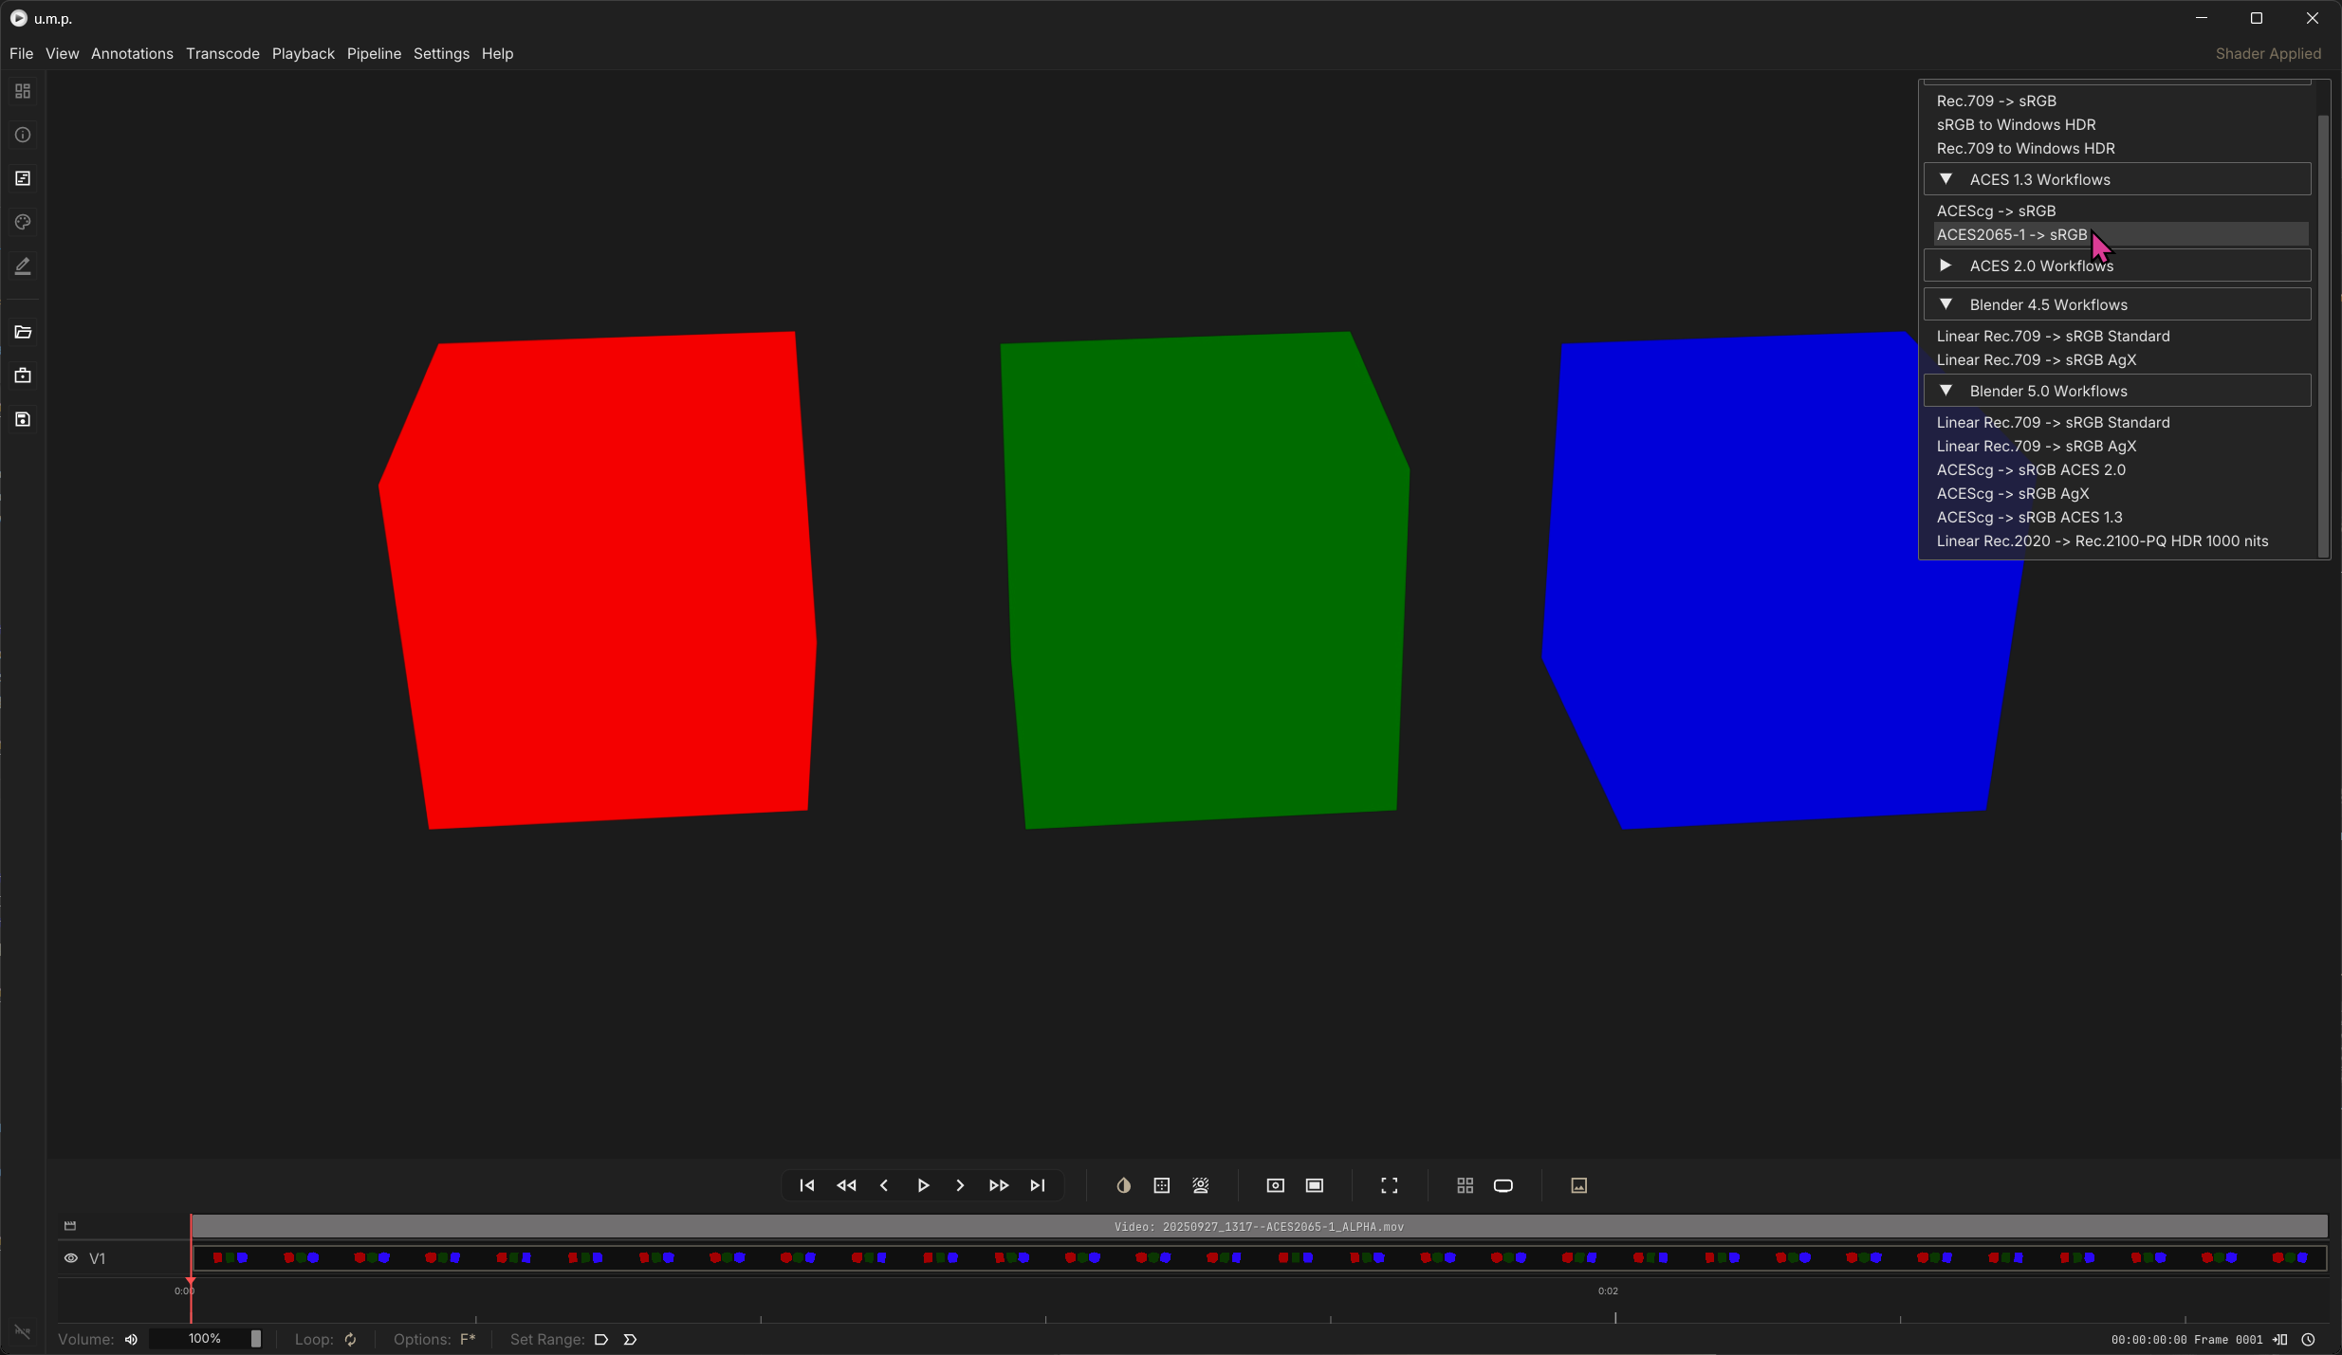The width and height of the screenshot is (2342, 1355).
Task: Toggle loop playback
Action: (x=349, y=1339)
